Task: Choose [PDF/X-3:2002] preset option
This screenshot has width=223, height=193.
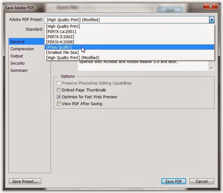Action: (129, 37)
